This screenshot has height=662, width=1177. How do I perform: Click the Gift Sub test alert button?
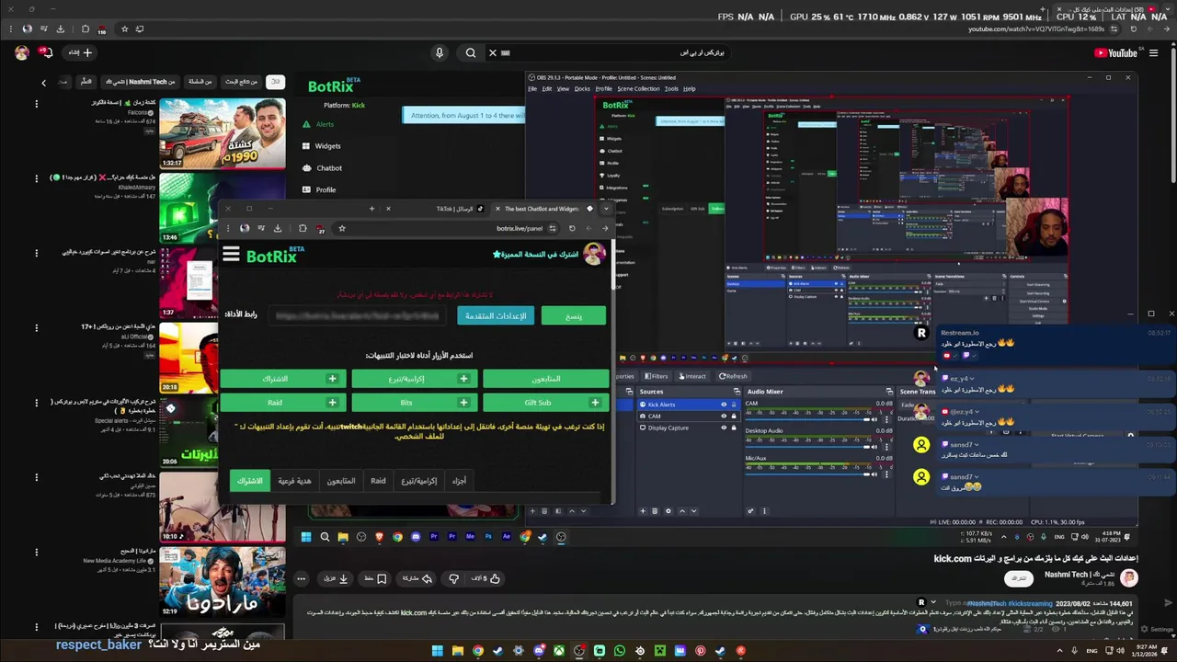point(546,403)
